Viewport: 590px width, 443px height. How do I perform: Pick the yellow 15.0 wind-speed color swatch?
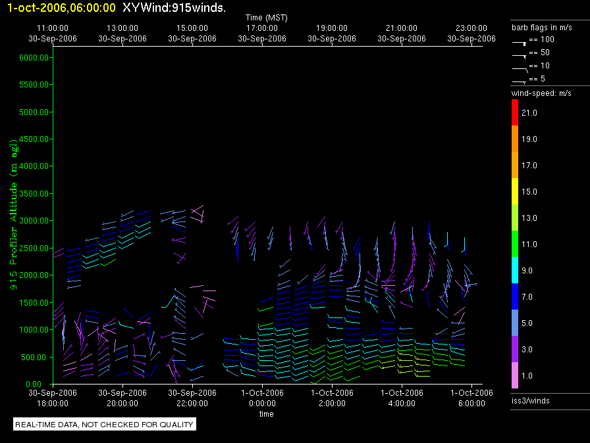pos(515,191)
